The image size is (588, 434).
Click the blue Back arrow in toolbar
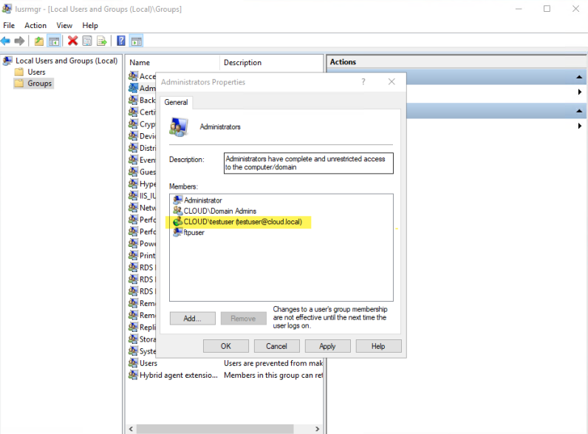point(6,41)
